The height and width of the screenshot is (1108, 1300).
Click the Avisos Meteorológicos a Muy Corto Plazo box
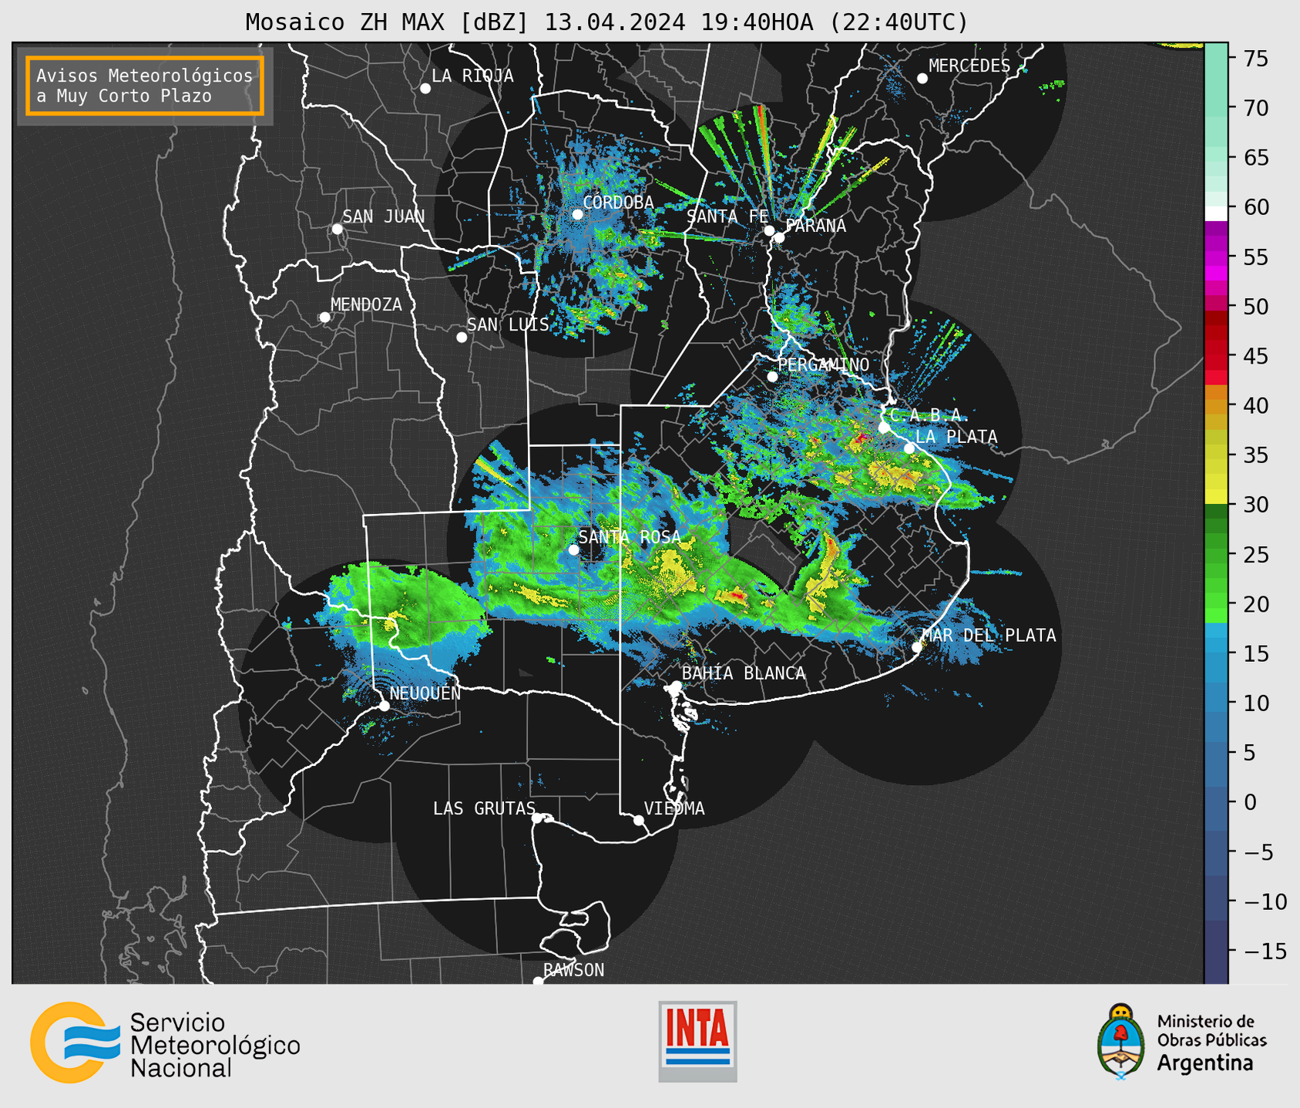145,86
